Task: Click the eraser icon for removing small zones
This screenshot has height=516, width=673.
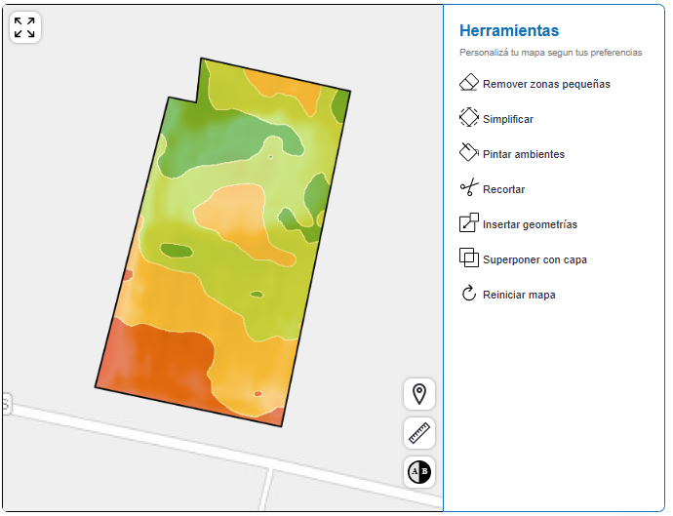Action: [x=468, y=83]
